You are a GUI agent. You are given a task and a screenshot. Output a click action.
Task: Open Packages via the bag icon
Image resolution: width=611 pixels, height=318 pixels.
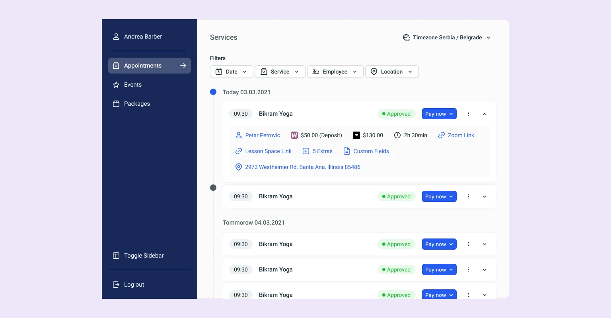click(x=116, y=104)
